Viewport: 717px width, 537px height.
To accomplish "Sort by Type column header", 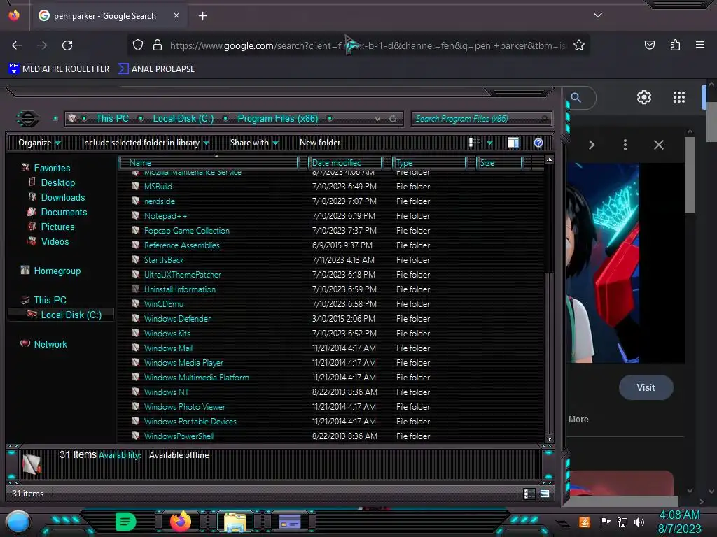I will (430, 162).
